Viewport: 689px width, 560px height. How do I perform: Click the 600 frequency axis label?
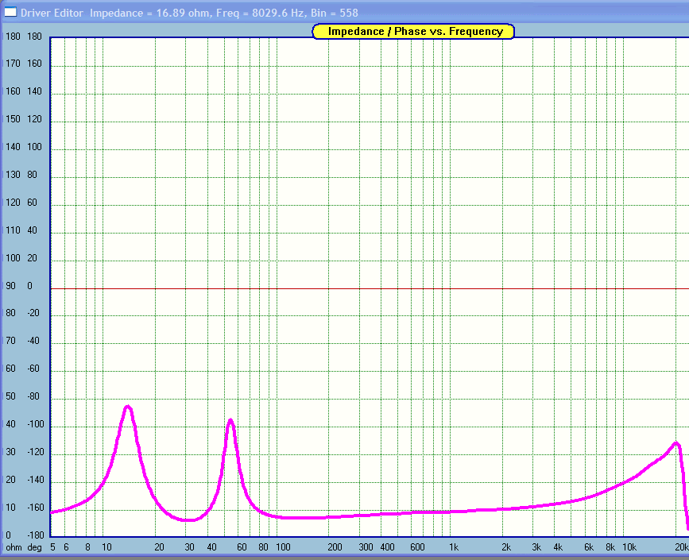pos(417,547)
